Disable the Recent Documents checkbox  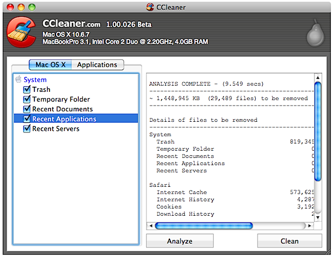(x=27, y=109)
